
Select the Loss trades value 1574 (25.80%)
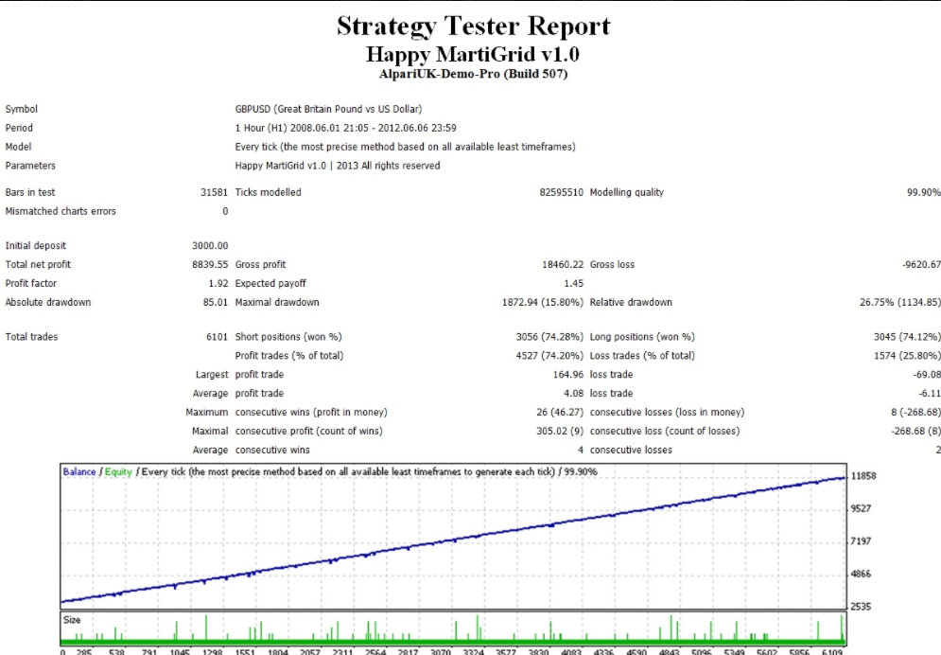(x=907, y=356)
